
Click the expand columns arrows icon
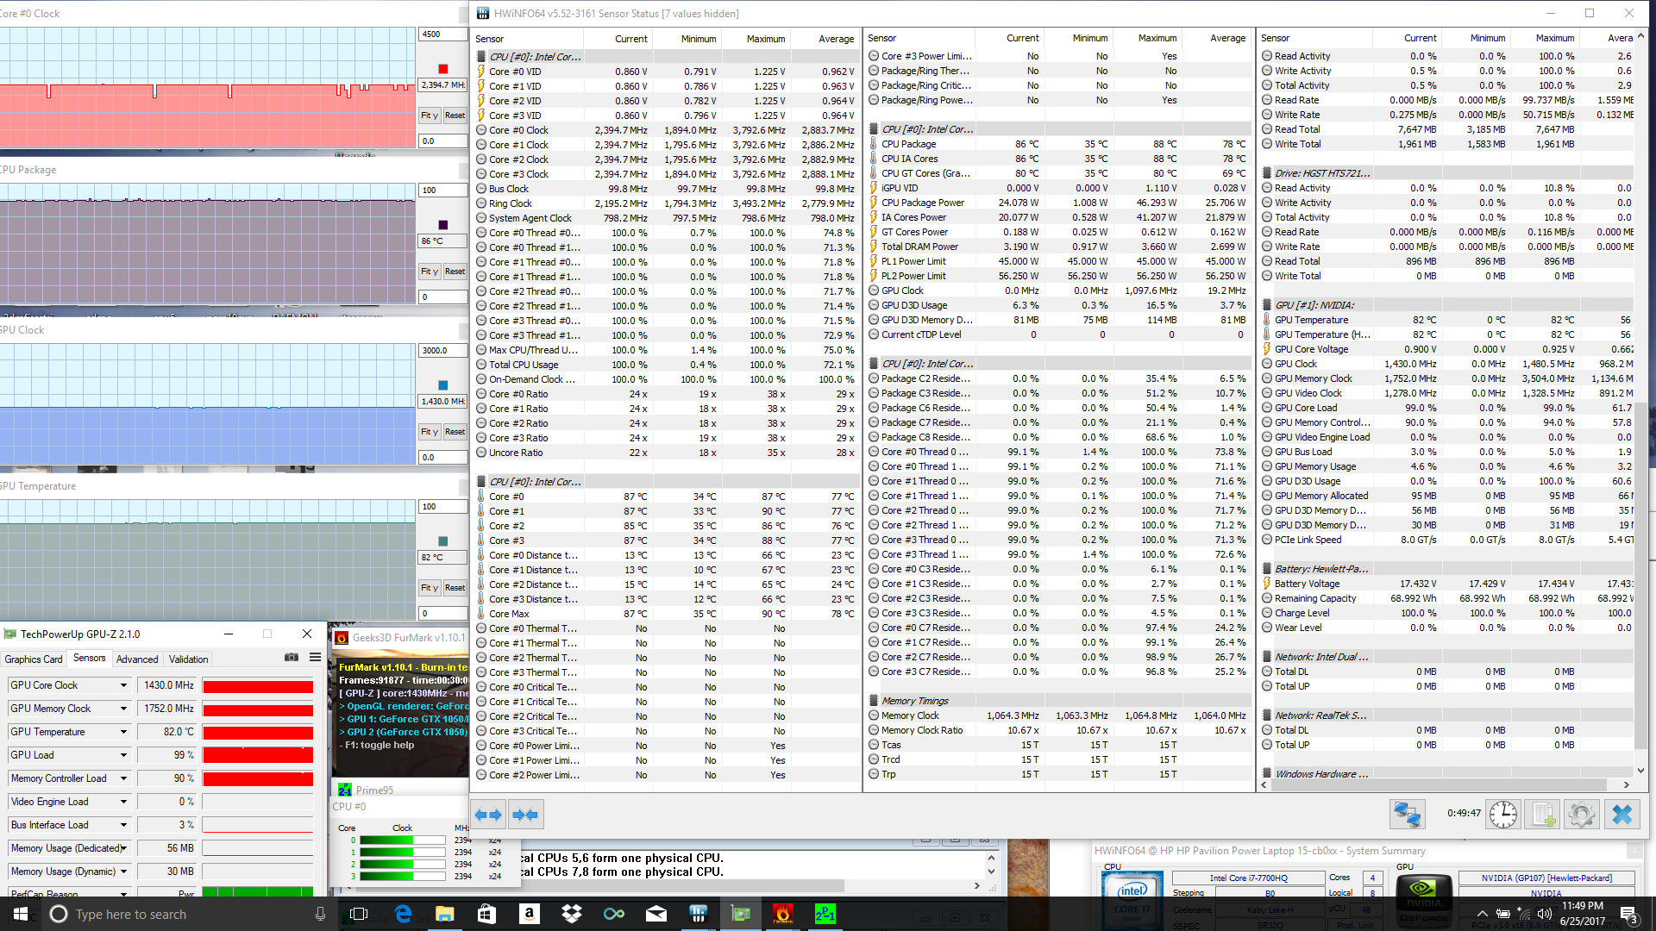(488, 814)
